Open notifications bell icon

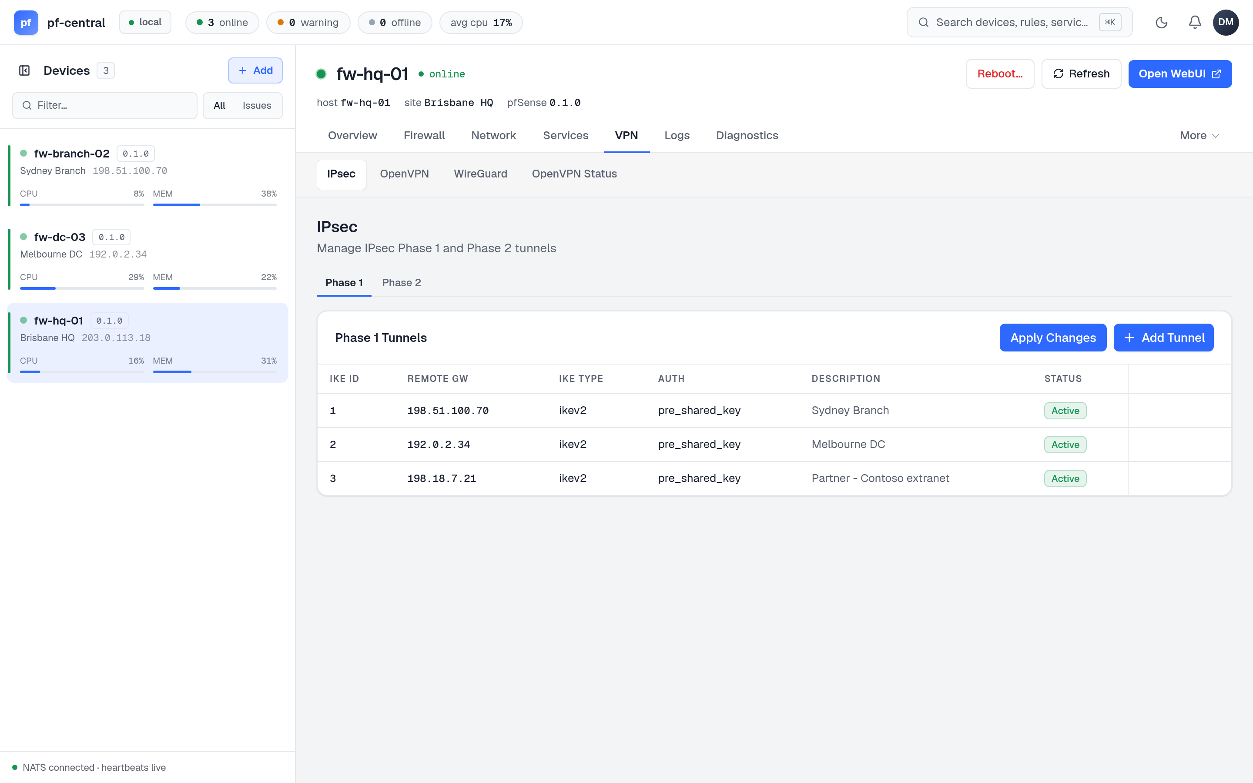[x=1195, y=22]
